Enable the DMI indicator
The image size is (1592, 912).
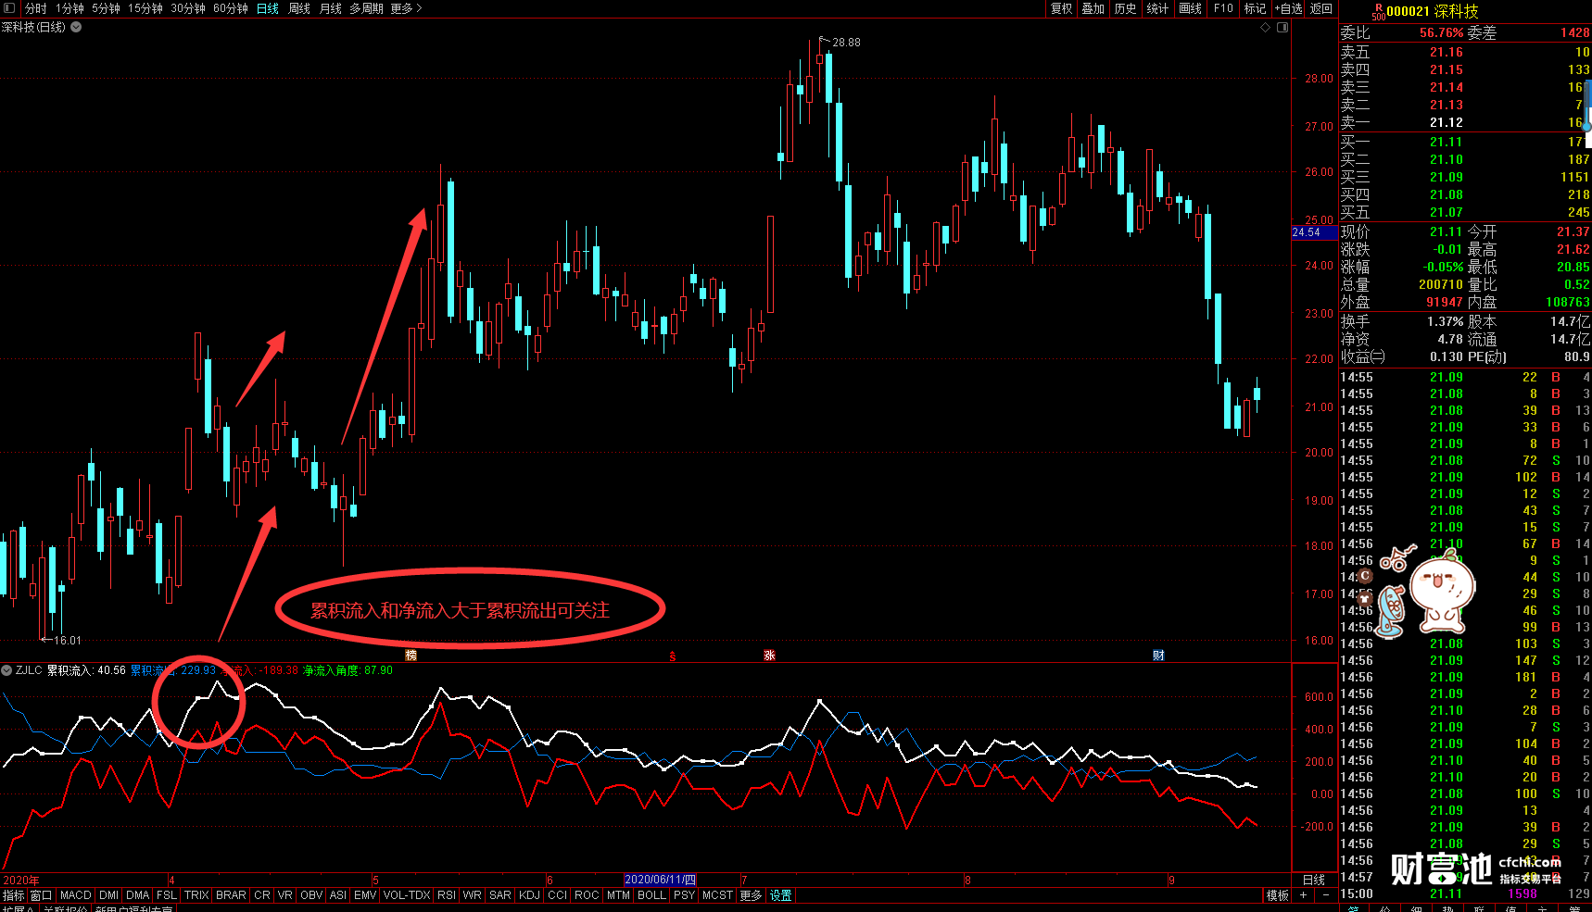pyautogui.click(x=108, y=895)
